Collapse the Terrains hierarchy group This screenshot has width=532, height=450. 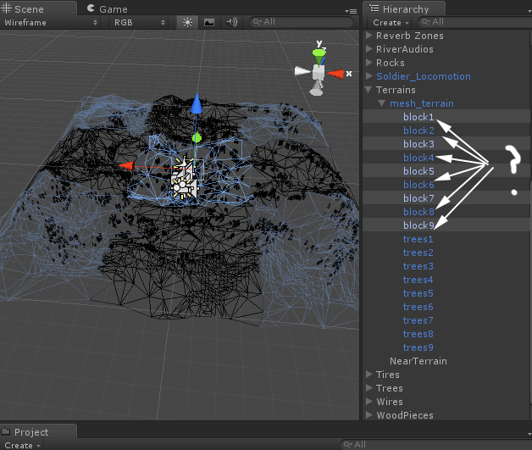pyautogui.click(x=369, y=90)
